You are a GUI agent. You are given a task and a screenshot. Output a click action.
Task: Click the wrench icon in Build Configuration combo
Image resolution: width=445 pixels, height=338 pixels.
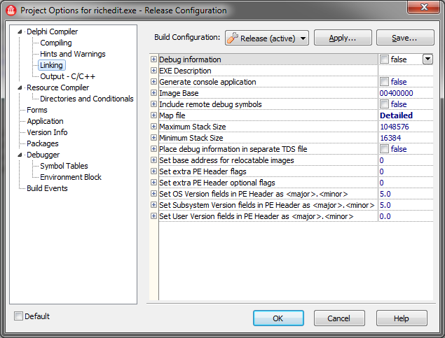[x=233, y=38]
